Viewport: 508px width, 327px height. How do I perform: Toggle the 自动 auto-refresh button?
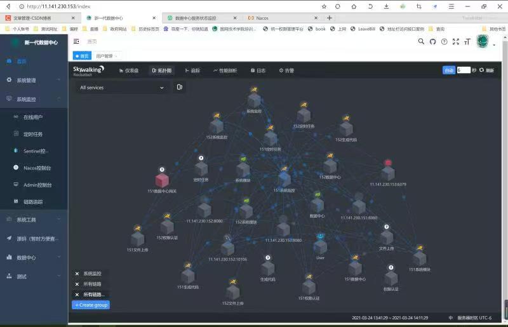(x=448, y=70)
